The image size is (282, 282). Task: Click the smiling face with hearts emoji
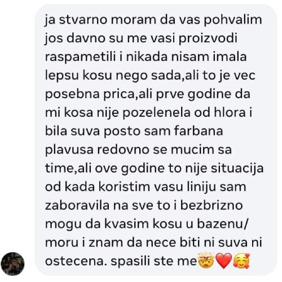[241, 261]
